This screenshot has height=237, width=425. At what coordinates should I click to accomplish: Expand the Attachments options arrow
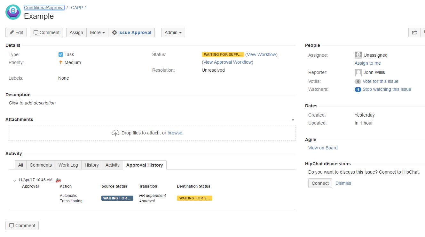coord(293,120)
